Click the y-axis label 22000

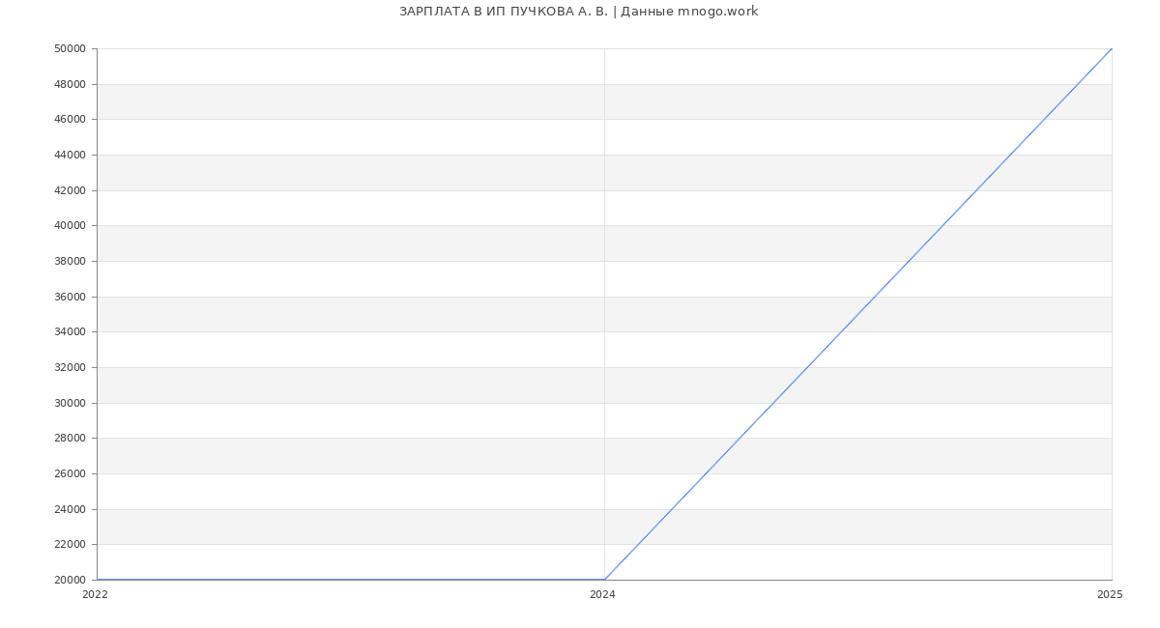[x=70, y=545]
